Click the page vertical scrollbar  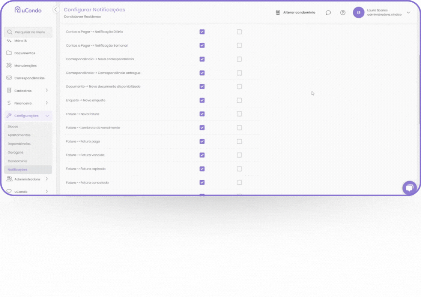[419, 90]
